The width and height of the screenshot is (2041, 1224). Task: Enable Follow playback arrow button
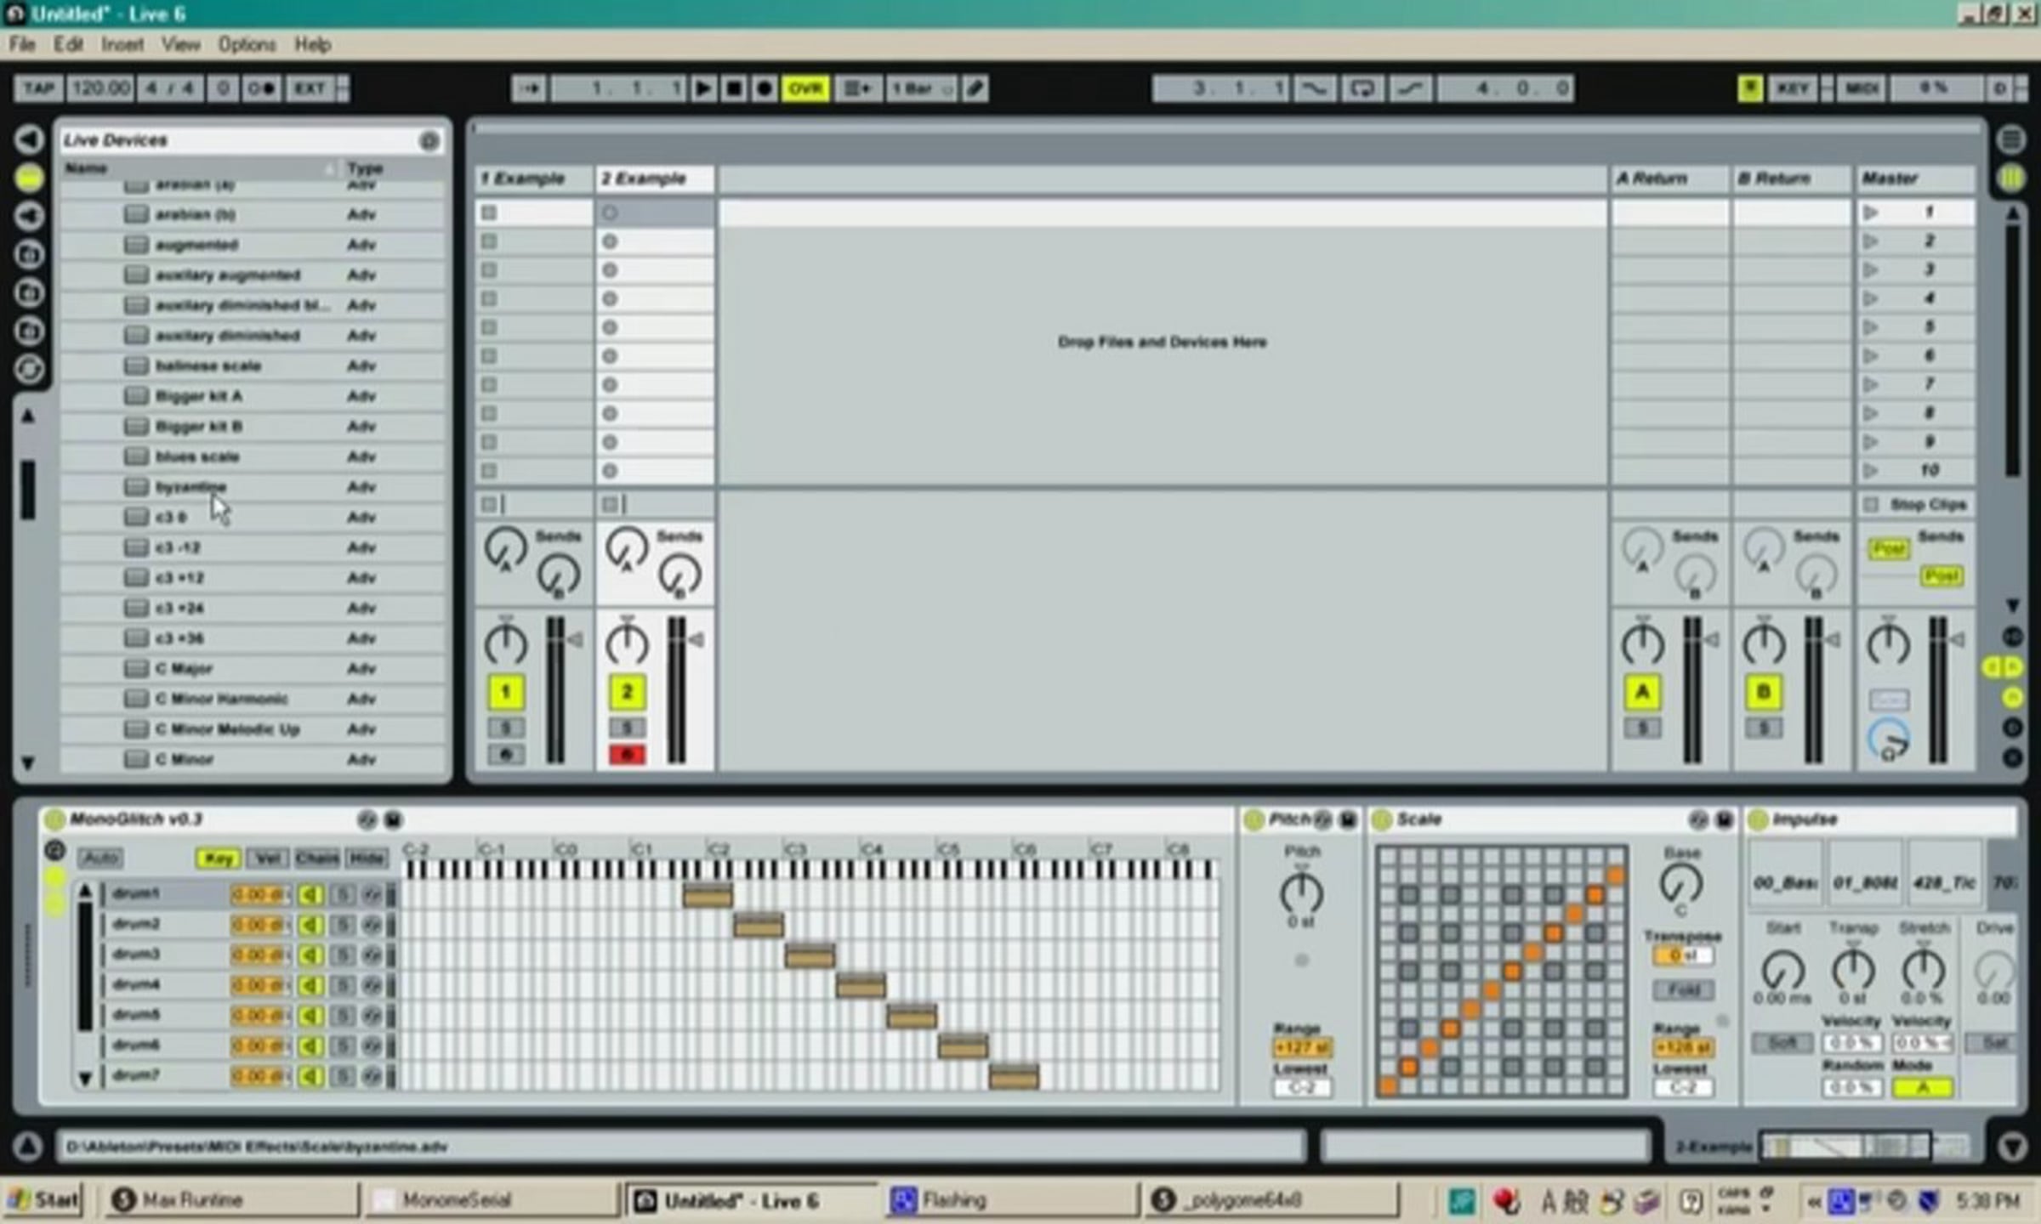click(529, 88)
